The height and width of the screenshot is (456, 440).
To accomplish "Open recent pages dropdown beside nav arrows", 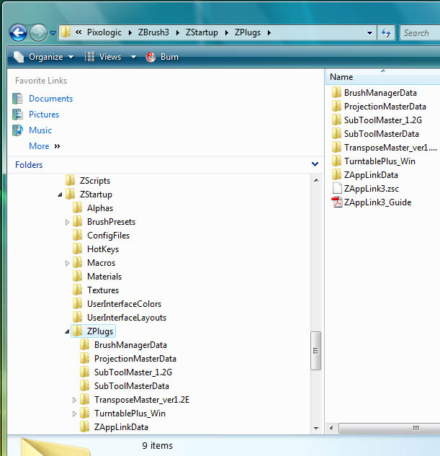I will click(x=53, y=33).
